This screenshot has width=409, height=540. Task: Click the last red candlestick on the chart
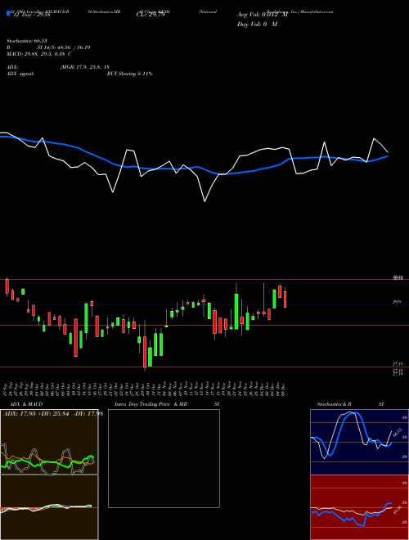[285, 299]
